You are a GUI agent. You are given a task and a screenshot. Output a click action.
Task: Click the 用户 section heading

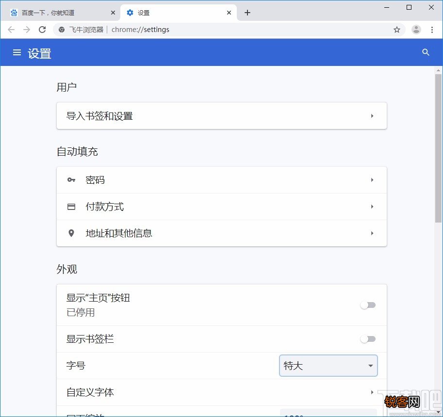pos(66,87)
